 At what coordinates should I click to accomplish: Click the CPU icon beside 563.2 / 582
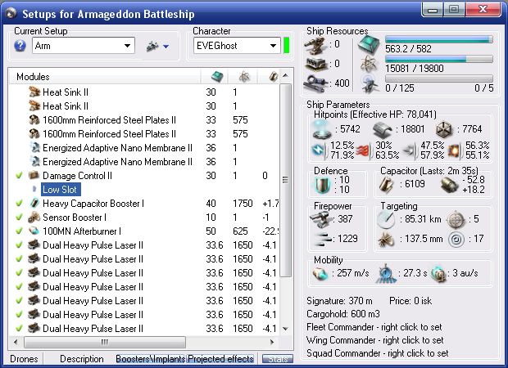[369, 45]
